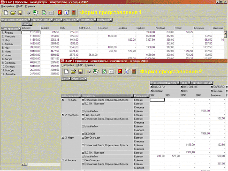Collapse the BYK-CHEMIE column group
The height and width of the screenshot is (171, 228).
pos(182,87)
